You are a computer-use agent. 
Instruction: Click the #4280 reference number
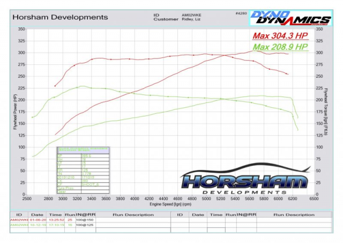click(x=241, y=13)
